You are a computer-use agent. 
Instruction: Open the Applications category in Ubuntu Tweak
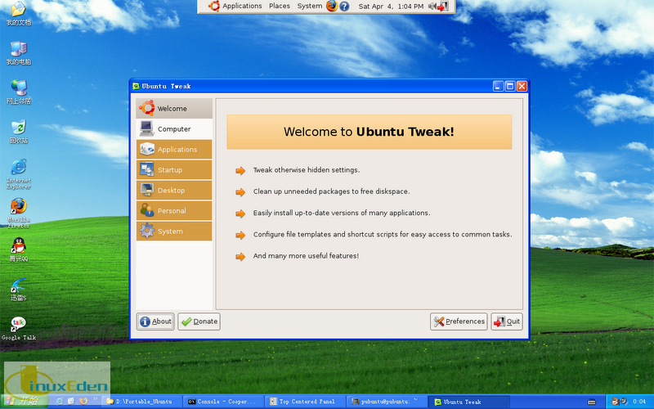click(174, 150)
